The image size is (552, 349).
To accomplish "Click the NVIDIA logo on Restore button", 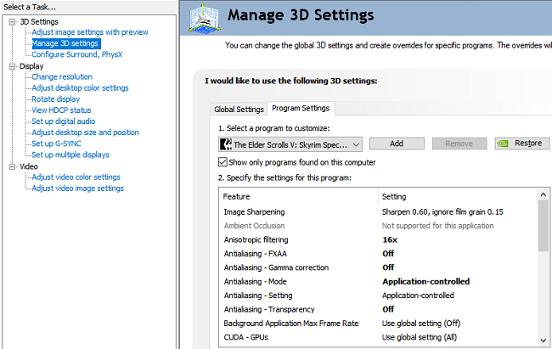I will click(504, 144).
